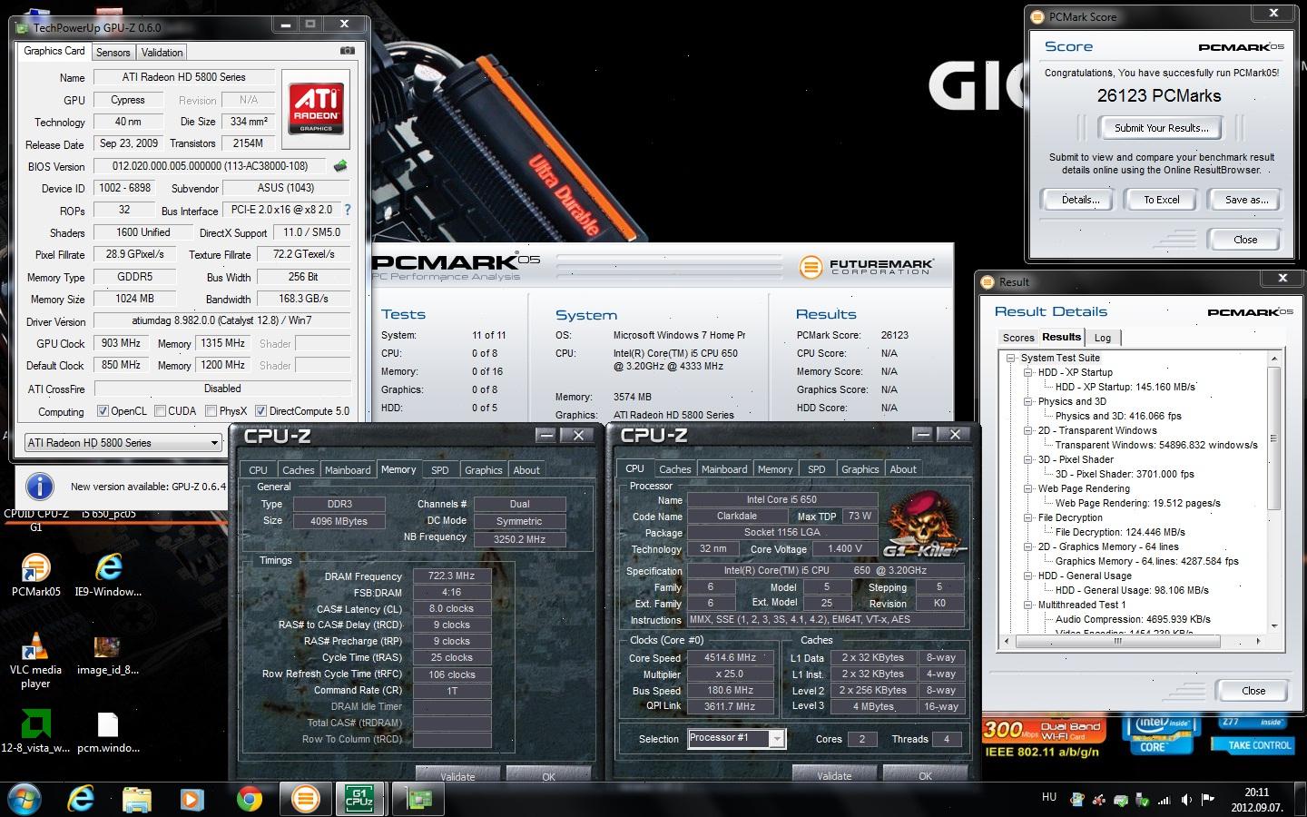Image resolution: width=1307 pixels, height=817 pixels.
Task: Select the 'Physics and 3D: 416.066 fps' row
Action: coord(1118,416)
